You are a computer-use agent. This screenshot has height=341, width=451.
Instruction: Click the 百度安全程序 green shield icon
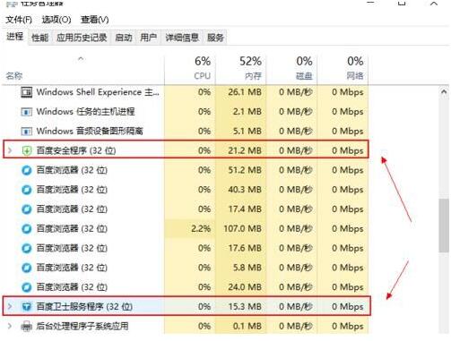(x=26, y=150)
